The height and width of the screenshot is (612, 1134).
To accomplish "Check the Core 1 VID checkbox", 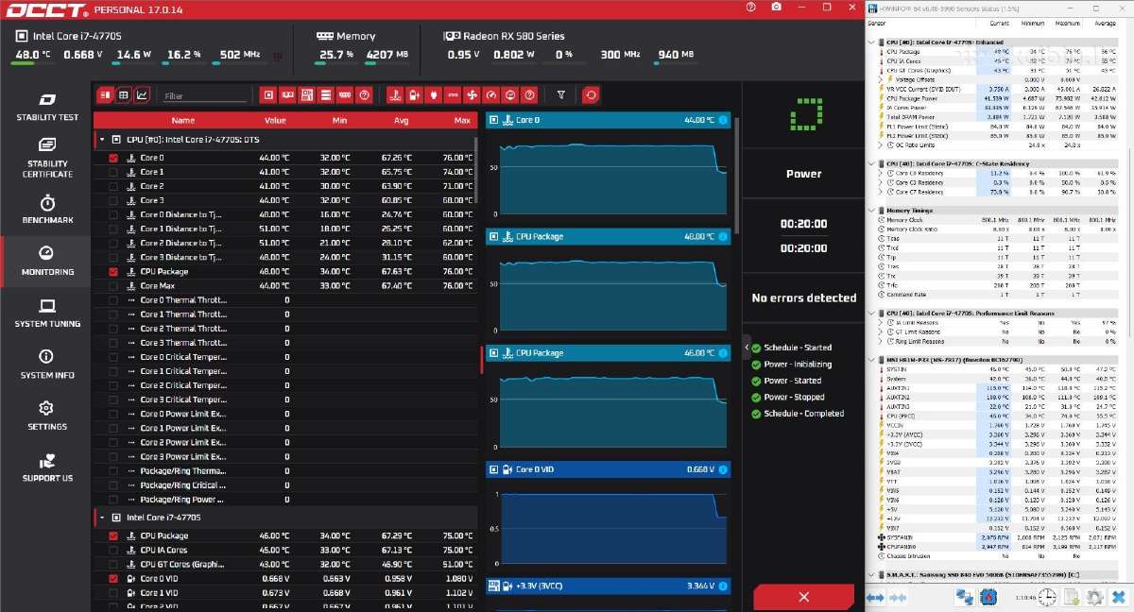I will (113, 592).
